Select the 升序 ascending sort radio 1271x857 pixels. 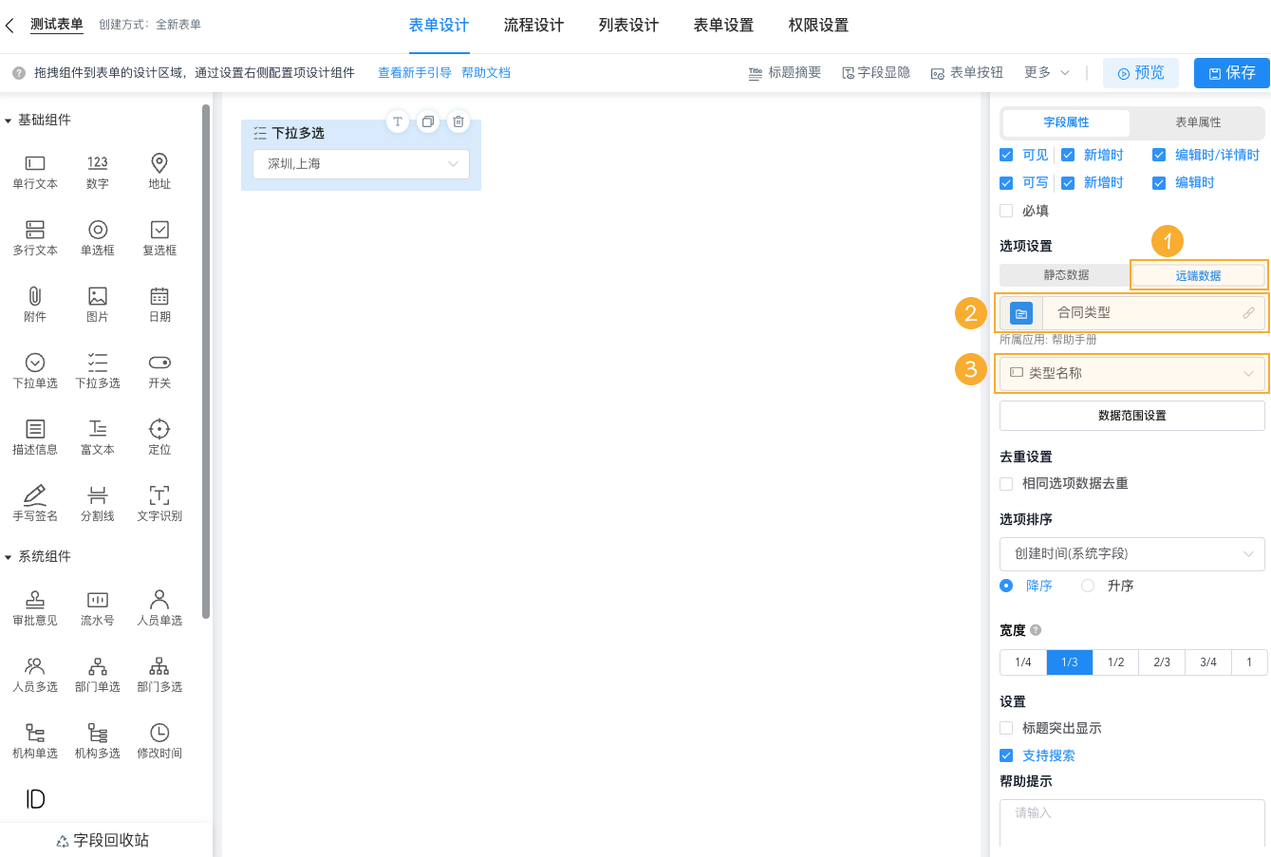pos(1087,586)
